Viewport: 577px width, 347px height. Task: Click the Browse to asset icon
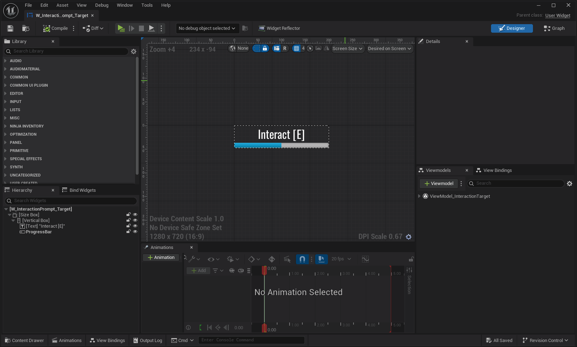26,28
